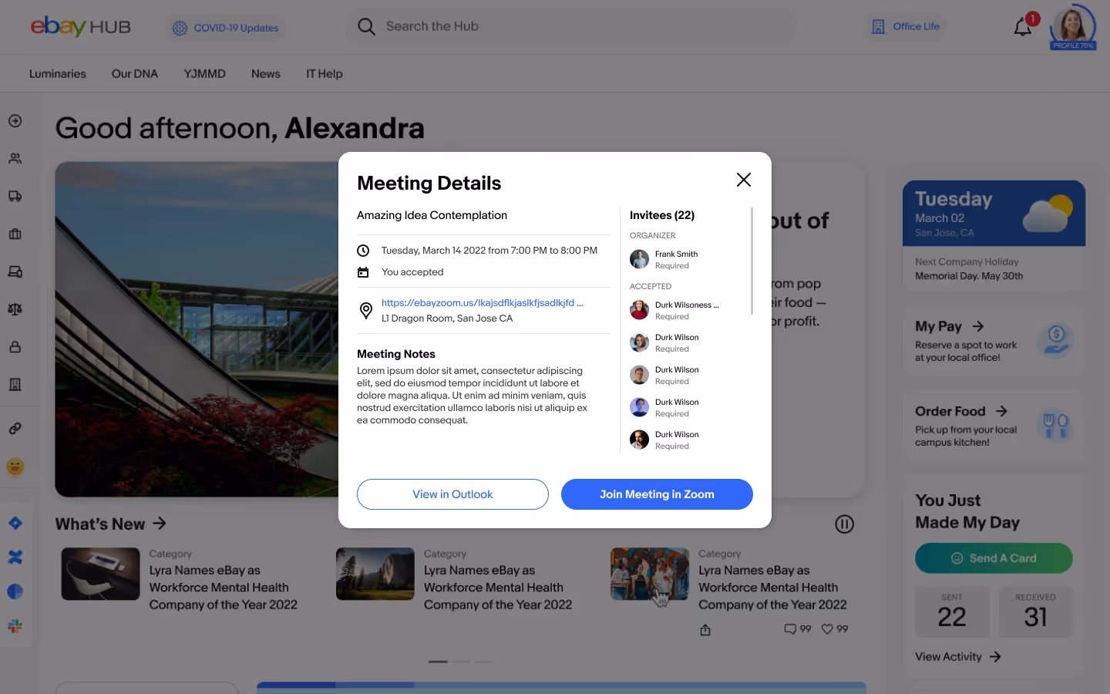
Task: Click the balance scales sidebar icon
Action: [15, 309]
